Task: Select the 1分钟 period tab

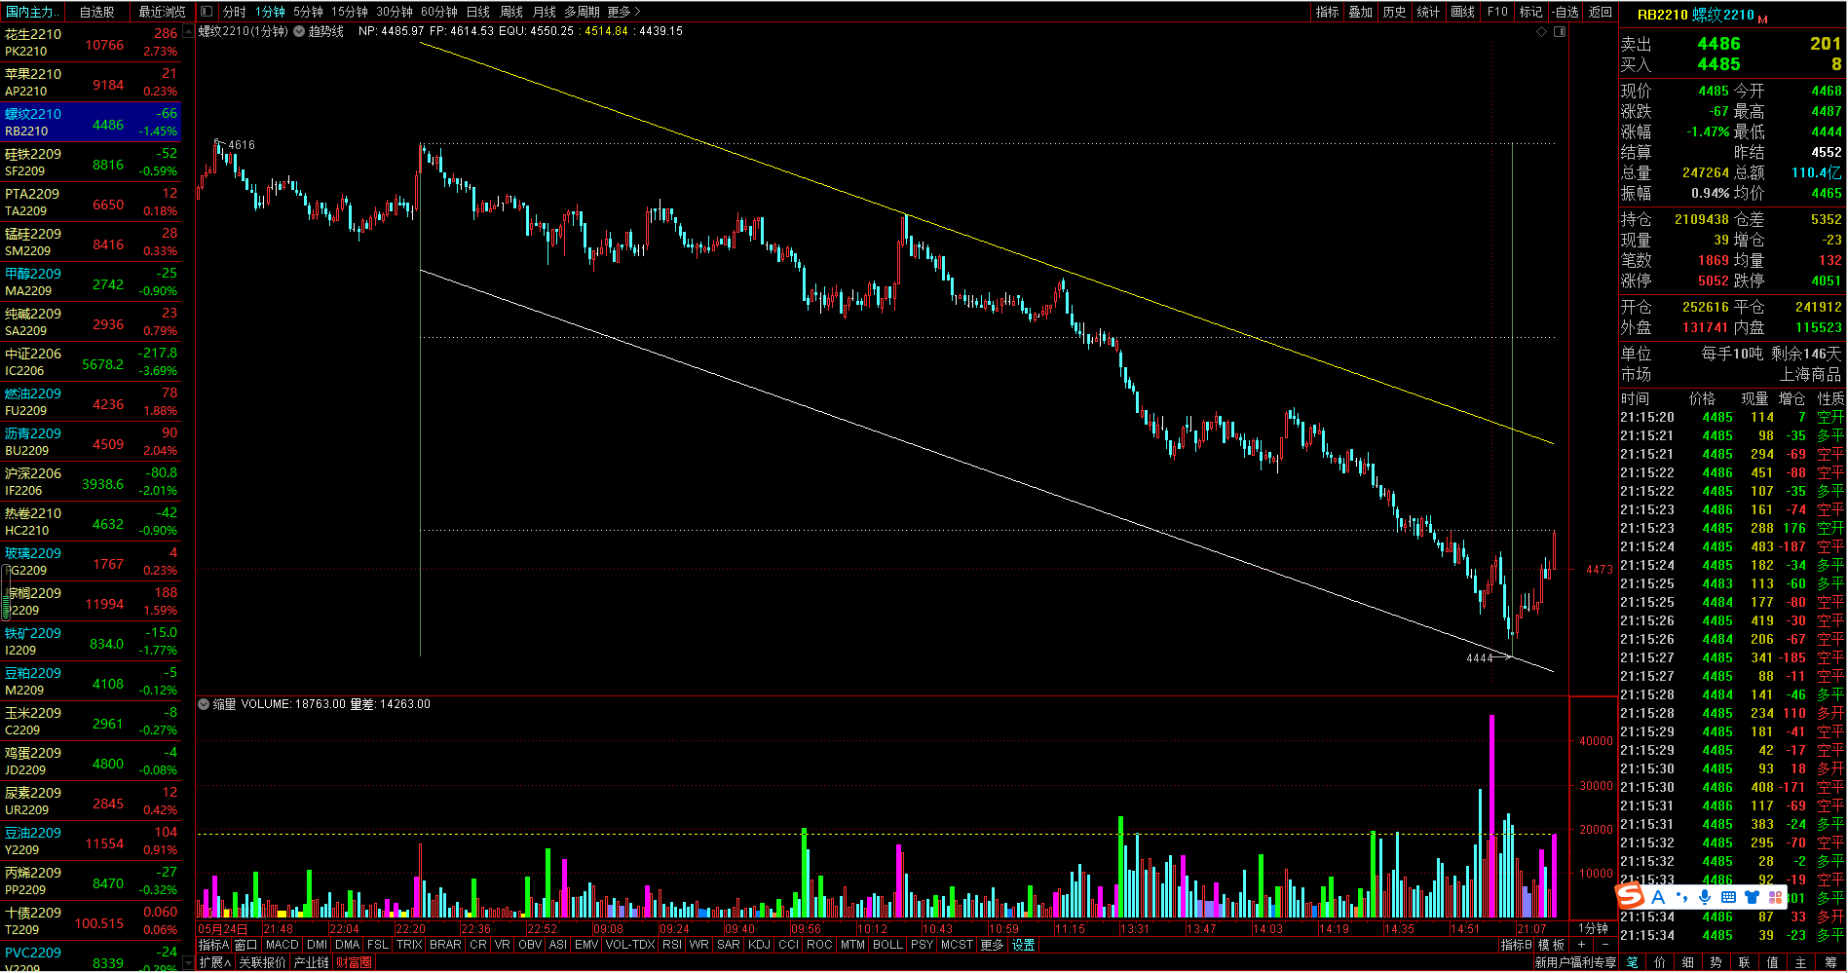Action: pos(270,12)
